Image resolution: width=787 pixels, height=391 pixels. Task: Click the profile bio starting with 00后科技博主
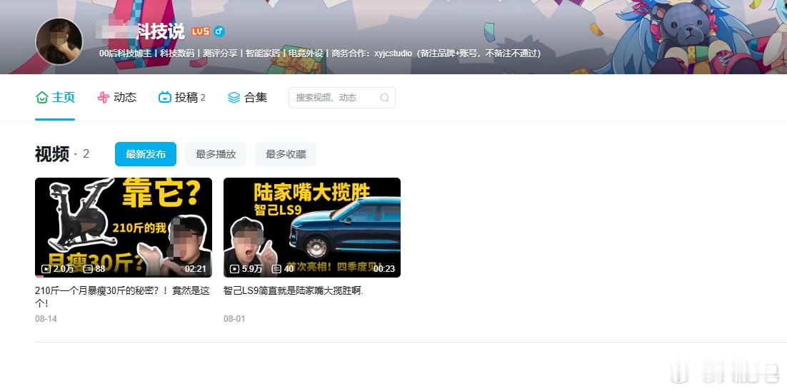[x=320, y=53]
